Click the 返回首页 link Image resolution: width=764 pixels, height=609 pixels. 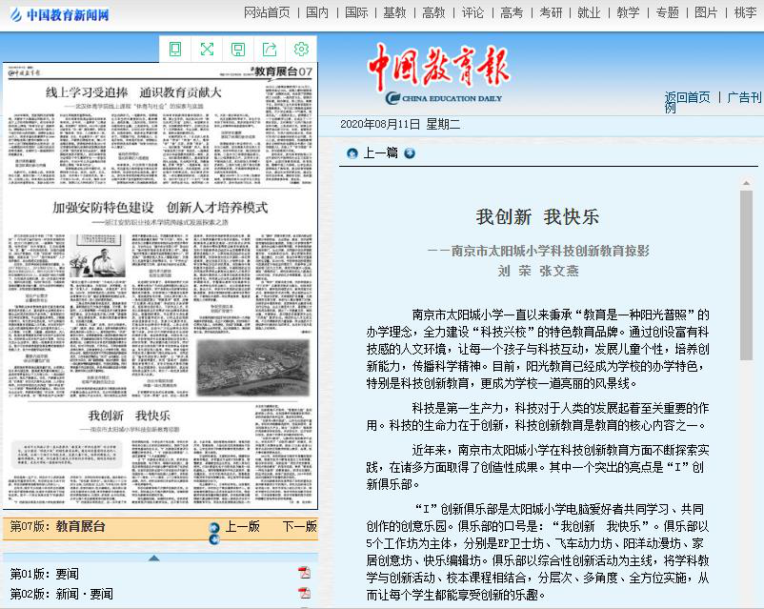(687, 97)
